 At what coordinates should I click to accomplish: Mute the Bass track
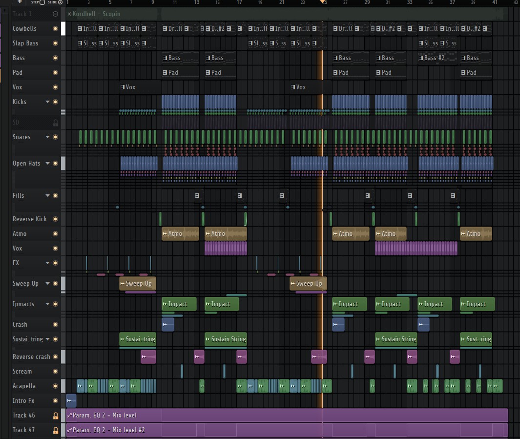[55, 58]
